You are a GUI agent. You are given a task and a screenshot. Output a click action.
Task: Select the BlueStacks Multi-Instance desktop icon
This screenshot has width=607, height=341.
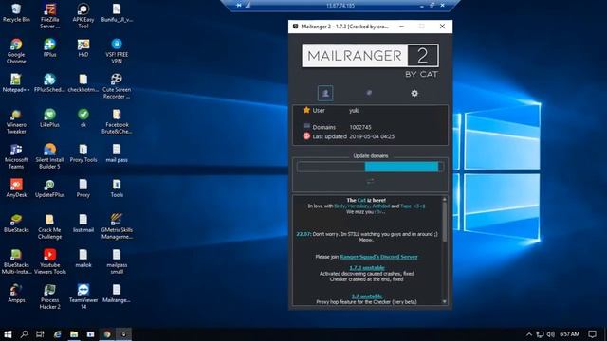(x=16, y=261)
